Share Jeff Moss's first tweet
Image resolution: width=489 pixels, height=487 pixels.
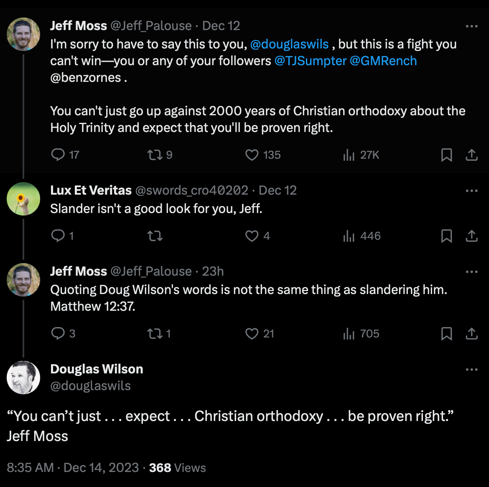(471, 155)
